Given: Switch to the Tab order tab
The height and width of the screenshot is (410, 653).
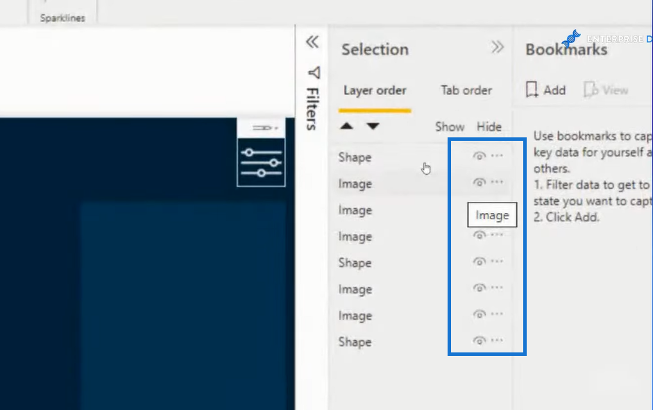Looking at the screenshot, I should tap(466, 90).
